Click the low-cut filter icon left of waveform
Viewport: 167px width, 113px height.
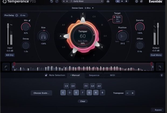tap(6, 67)
